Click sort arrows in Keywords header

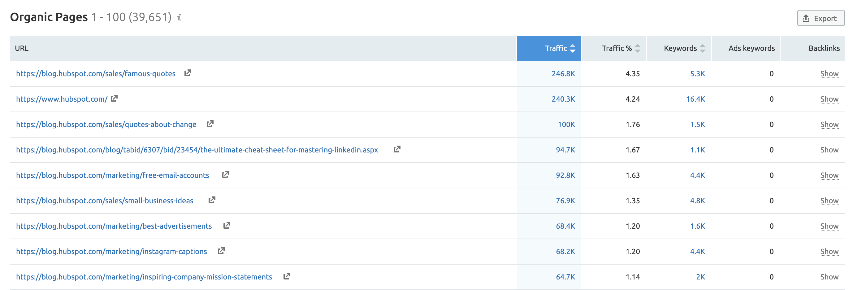click(x=702, y=48)
